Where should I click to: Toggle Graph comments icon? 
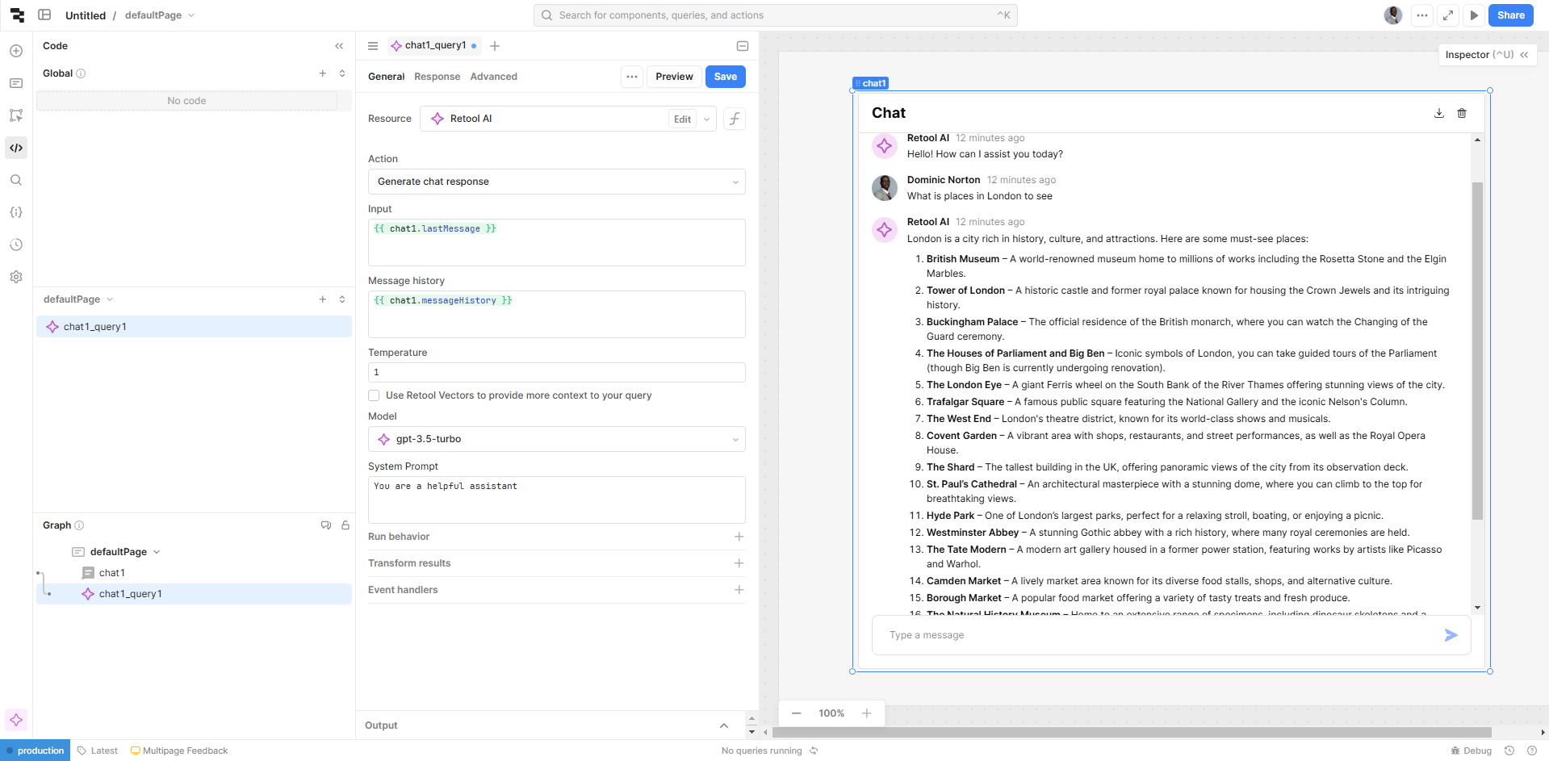tap(326, 525)
